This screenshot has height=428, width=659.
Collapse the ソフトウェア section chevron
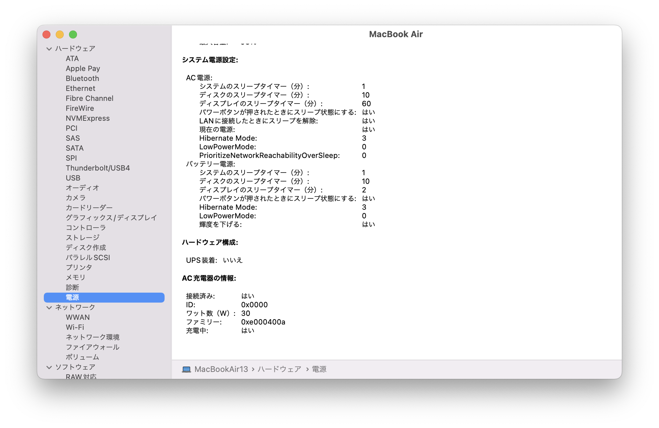pyautogui.click(x=49, y=367)
